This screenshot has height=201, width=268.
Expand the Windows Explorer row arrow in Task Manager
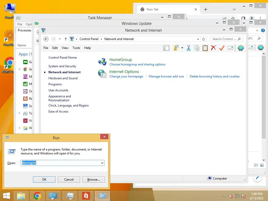tap(19, 128)
